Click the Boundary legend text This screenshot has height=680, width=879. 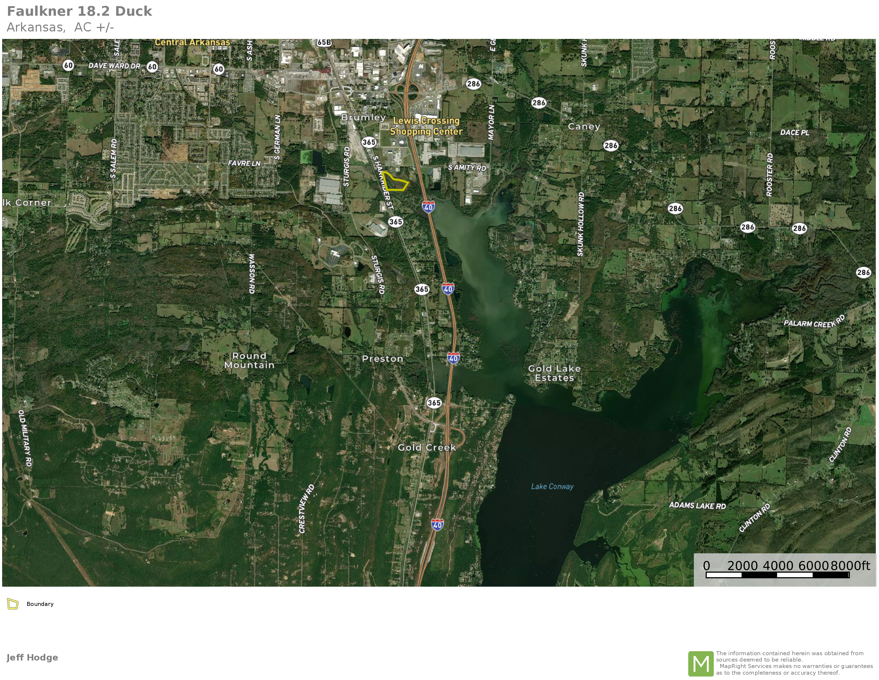pyautogui.click(x=40, y=604)
